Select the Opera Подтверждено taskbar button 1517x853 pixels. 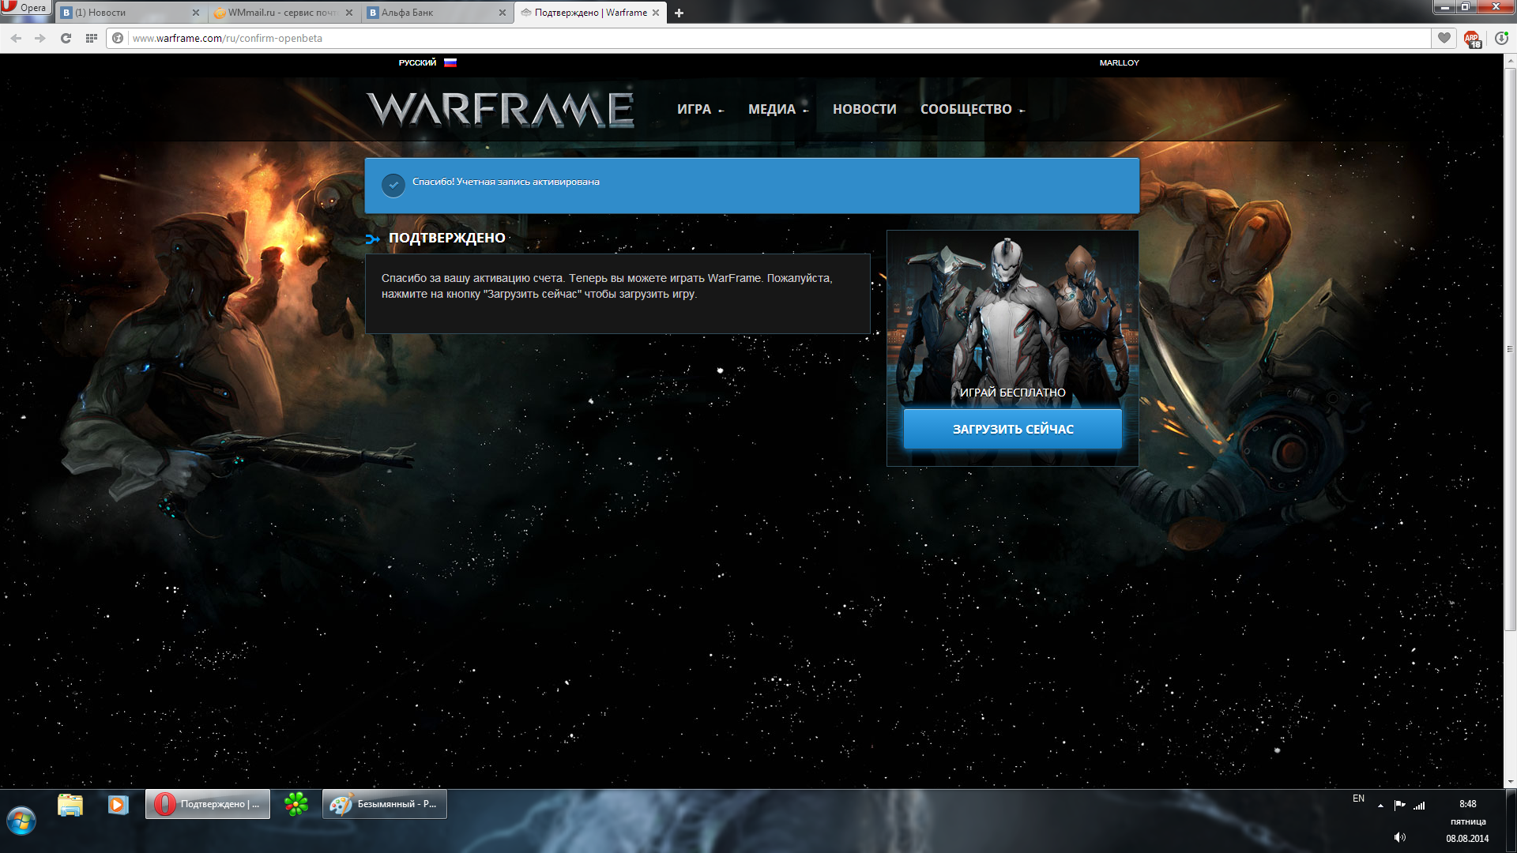pos(208,804)
